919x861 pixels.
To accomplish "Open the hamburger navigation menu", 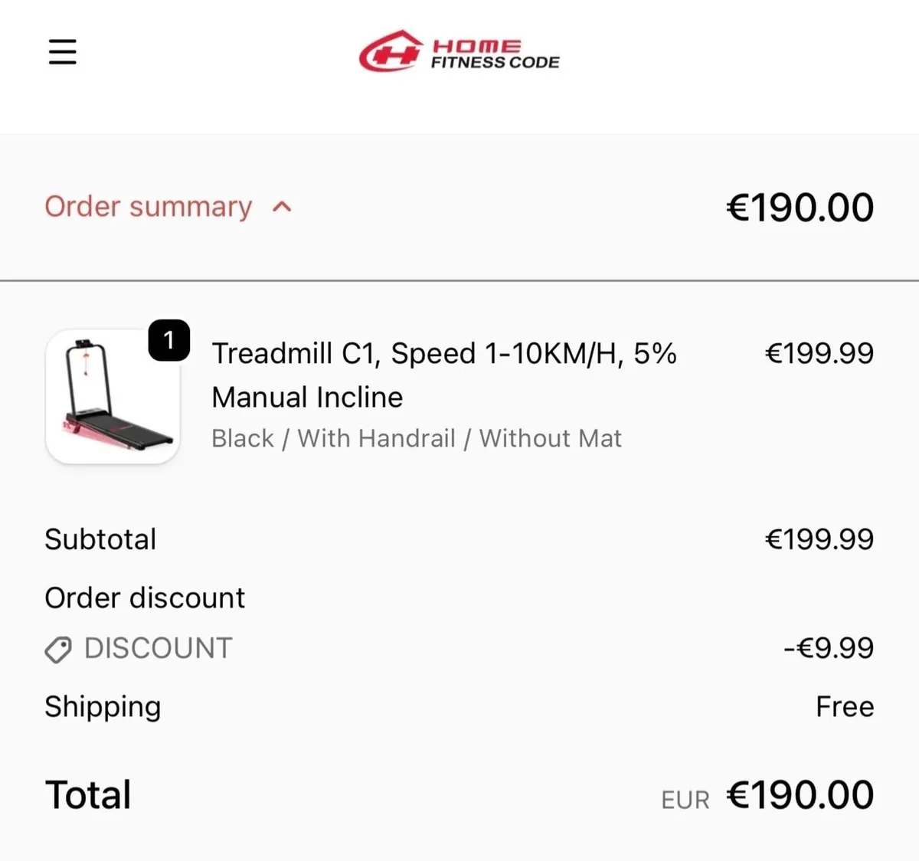I will click(x=62, y=52).
